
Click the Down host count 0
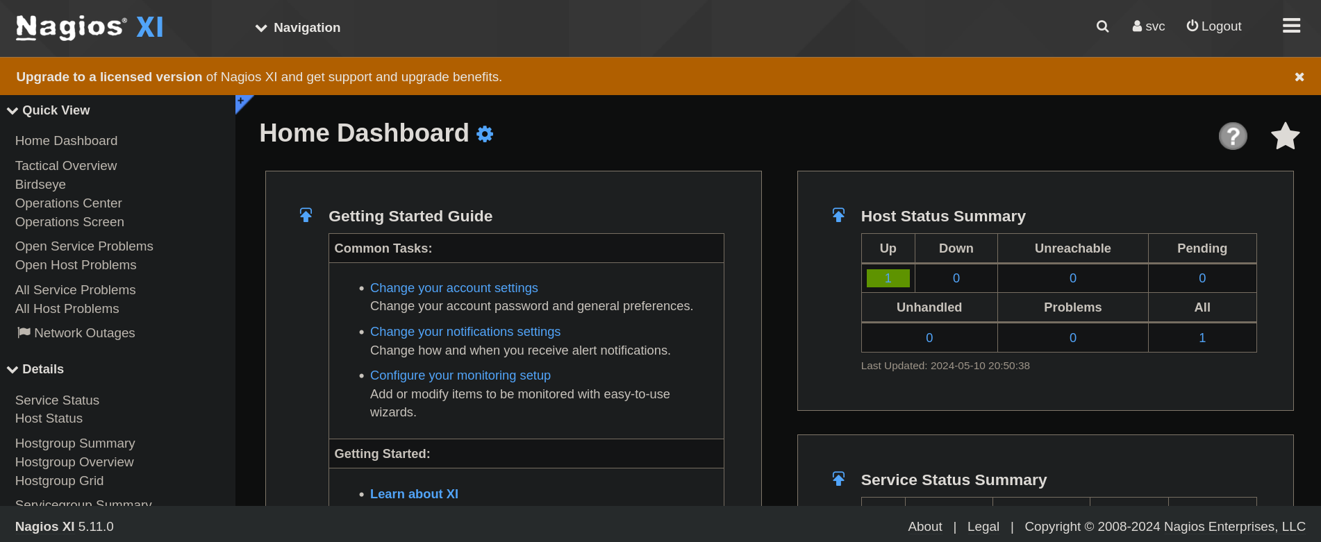click(x=956, y=278)
